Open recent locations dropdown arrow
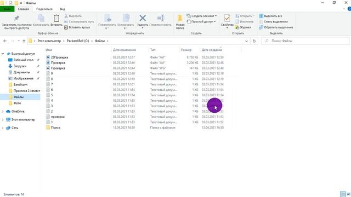351x197 pixels. coord(18,41)
